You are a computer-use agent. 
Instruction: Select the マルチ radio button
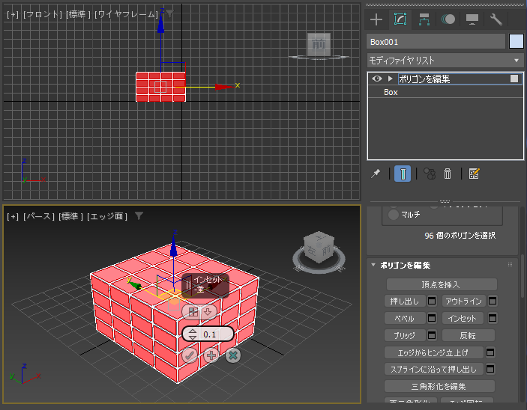pyautogui.click(x=394, y=215)
